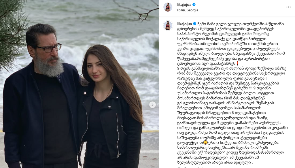Open the three-dot more options menu
This screenshot has width=295, height=168.
pos(288,7)
